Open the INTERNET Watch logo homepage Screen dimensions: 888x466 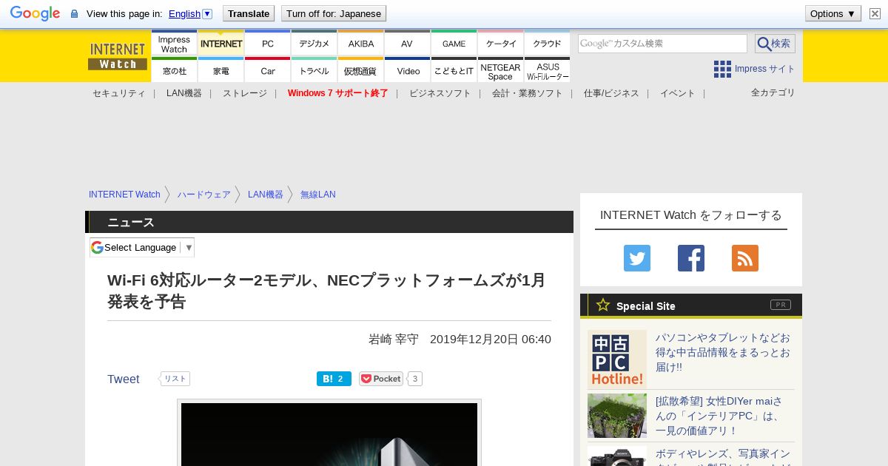[117, 56]
